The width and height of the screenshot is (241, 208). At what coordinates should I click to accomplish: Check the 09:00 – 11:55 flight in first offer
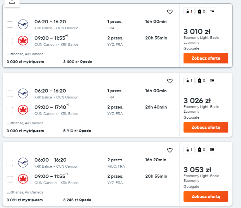point(10,41)
